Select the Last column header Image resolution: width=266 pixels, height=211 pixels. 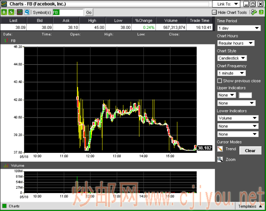pyautogui.click(x=13, y=21)
